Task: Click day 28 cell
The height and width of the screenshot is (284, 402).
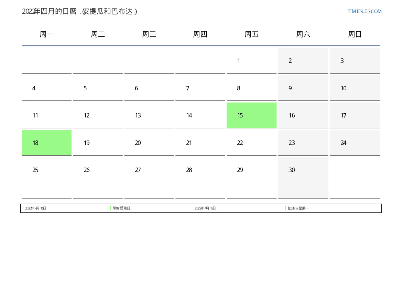Action: [200, 178]
